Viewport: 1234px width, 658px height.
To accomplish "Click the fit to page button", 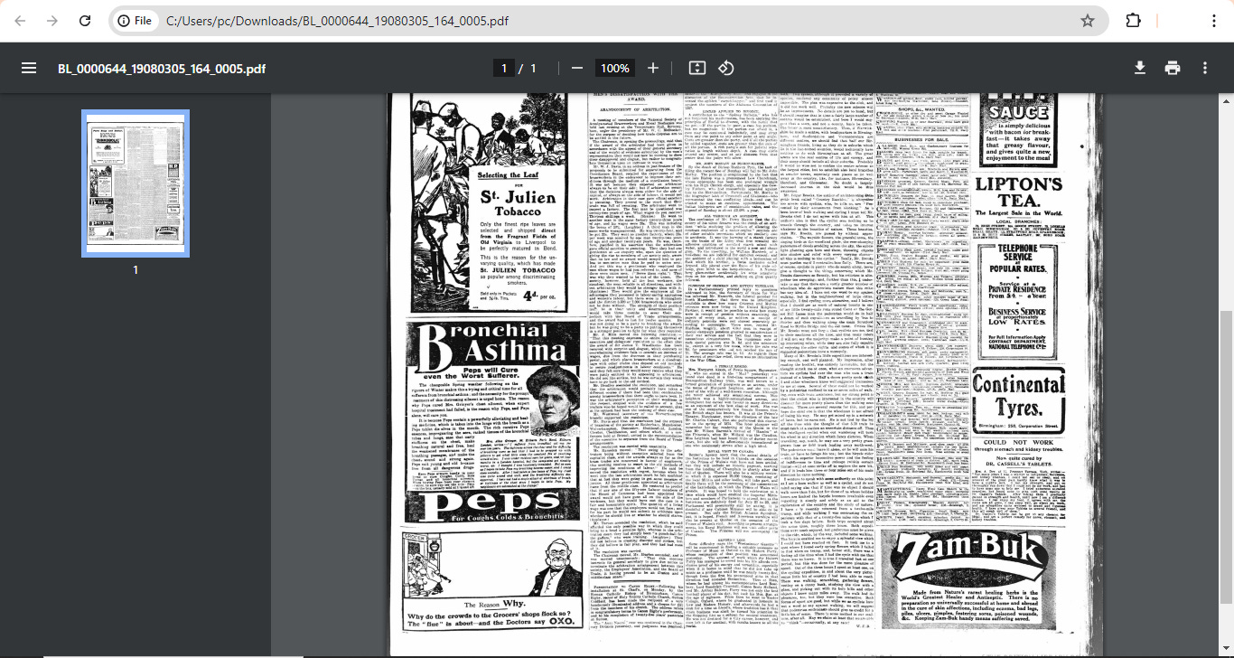I will [696, 69].
